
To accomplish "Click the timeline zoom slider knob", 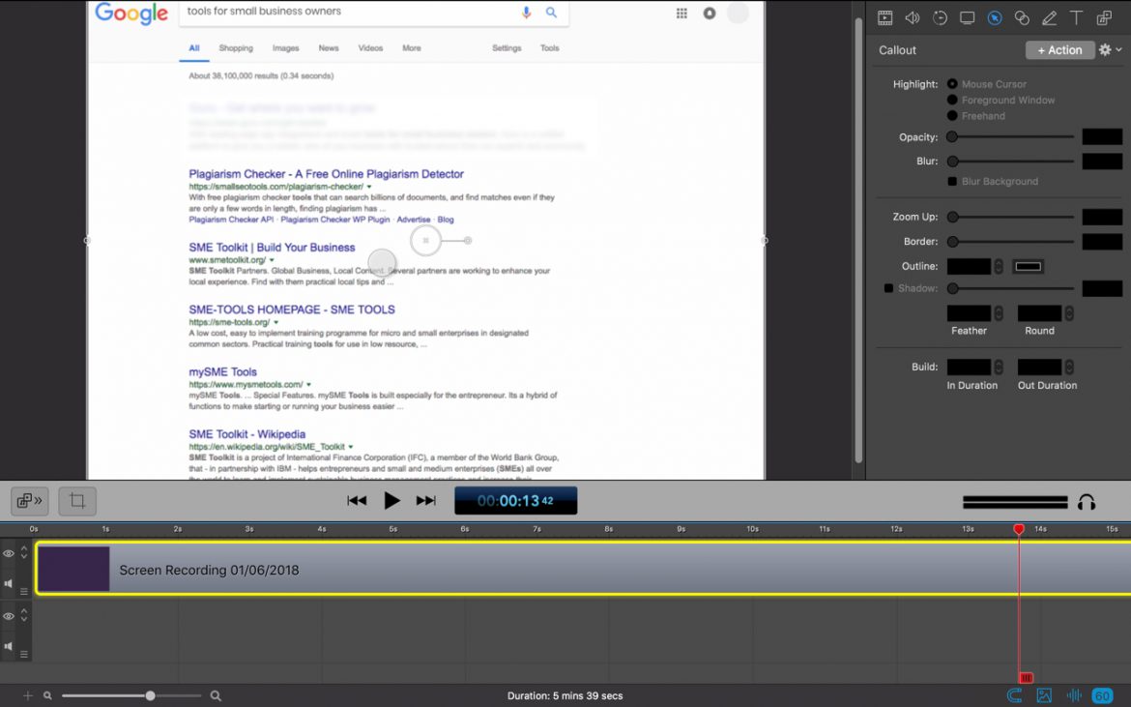I will click(150, 695).
